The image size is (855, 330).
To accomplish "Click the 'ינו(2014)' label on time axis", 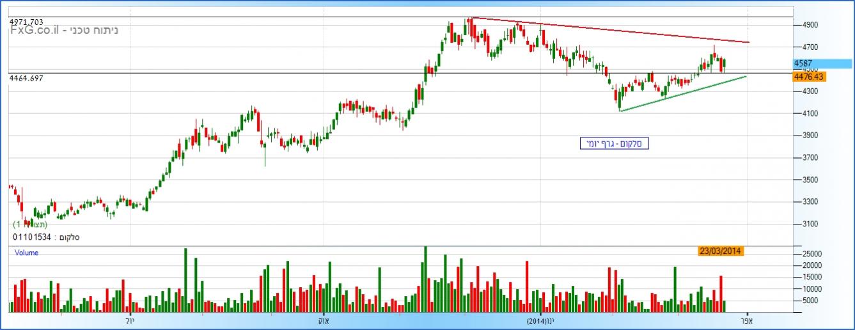I will (x=541, y=320).
